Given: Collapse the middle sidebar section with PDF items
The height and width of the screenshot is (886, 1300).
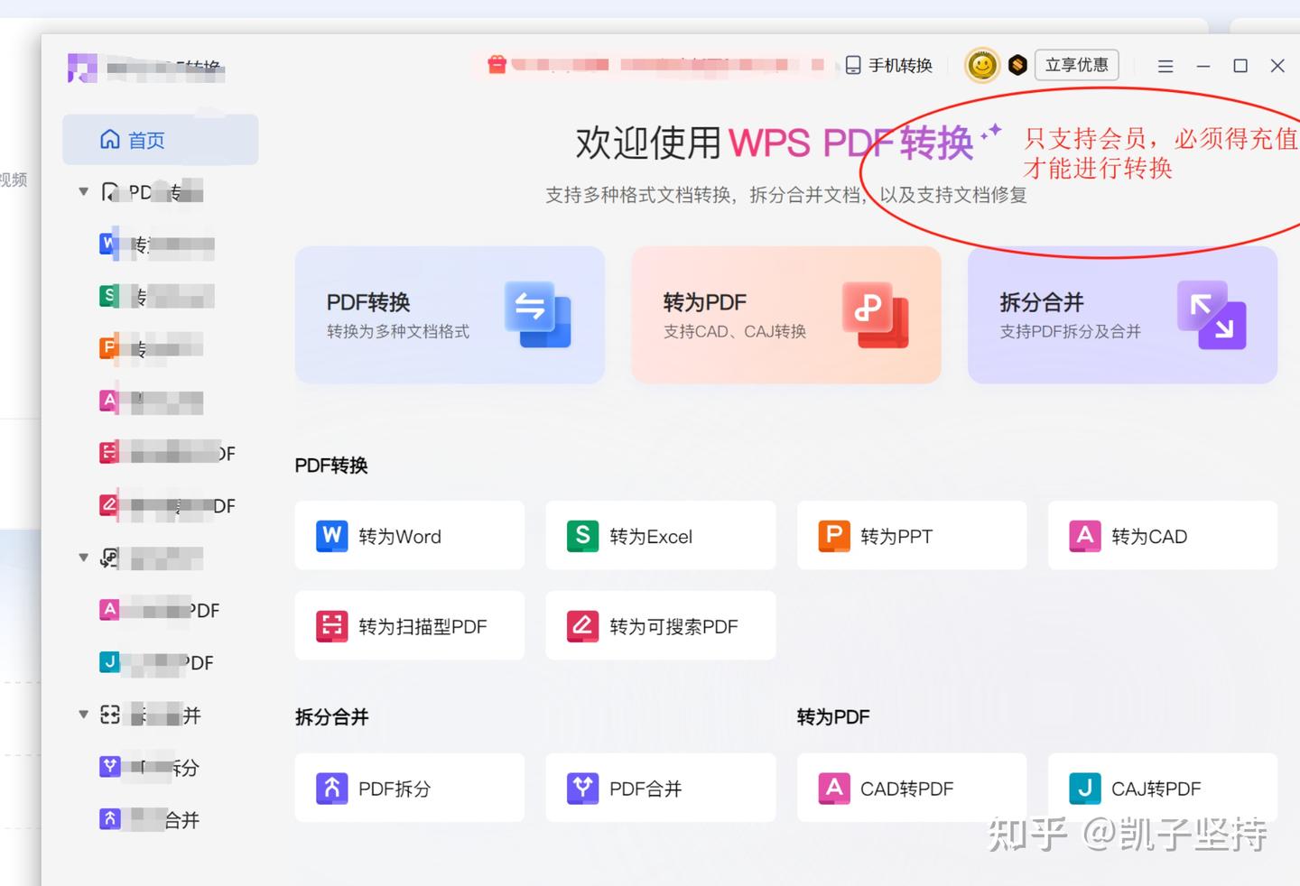Looking at the screenshot, I should pyautogui.click(x=83, y=558).
